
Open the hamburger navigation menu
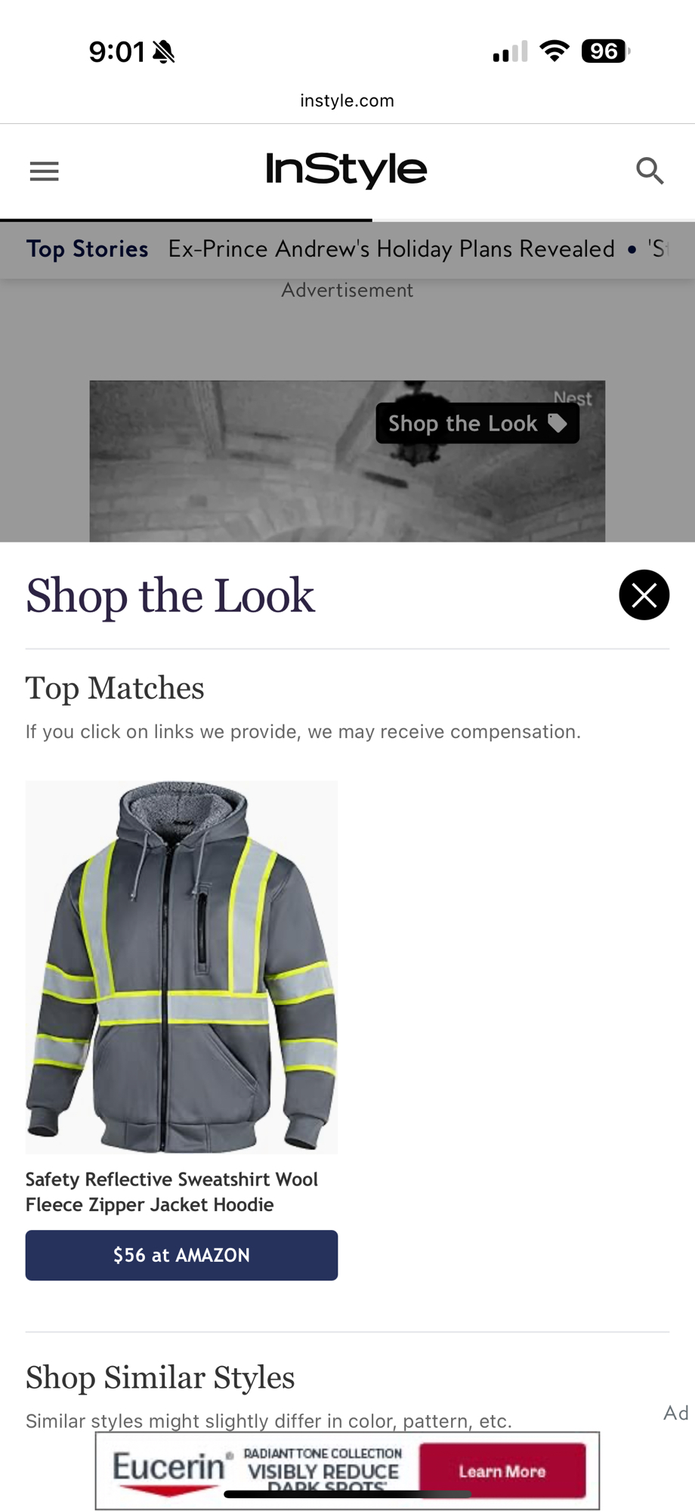(44, 171)
